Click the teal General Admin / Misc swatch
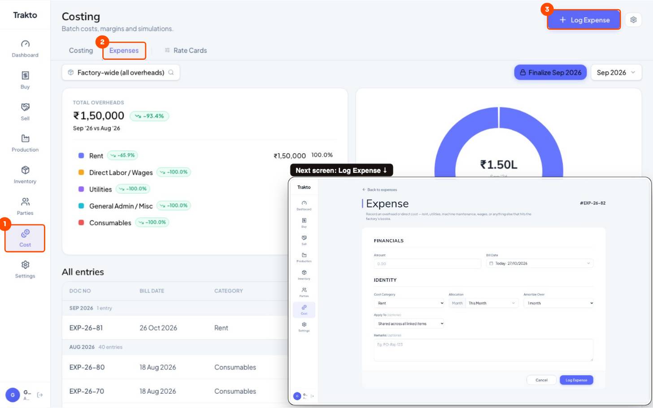Viewport: 653px width, 408px height. 81,206
